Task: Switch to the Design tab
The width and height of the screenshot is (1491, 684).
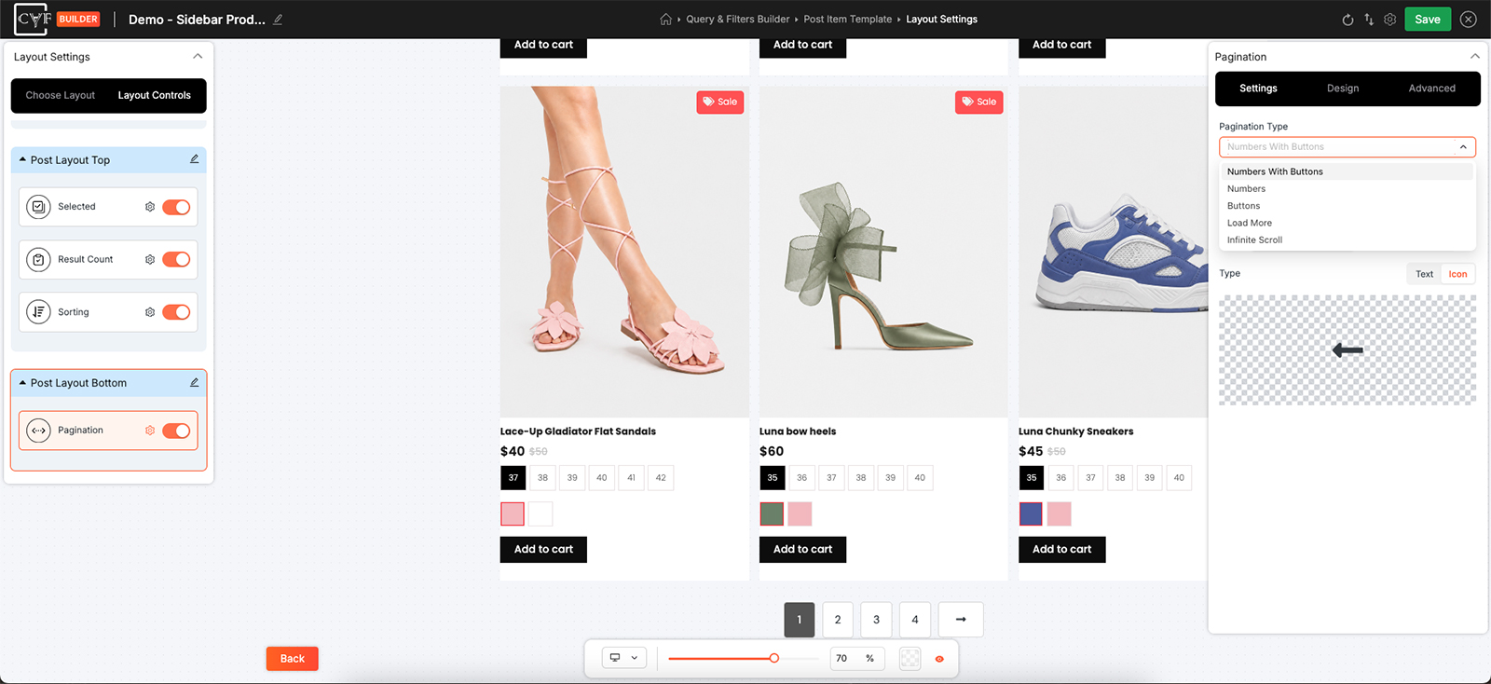Action: click(x=1343, y=89)
